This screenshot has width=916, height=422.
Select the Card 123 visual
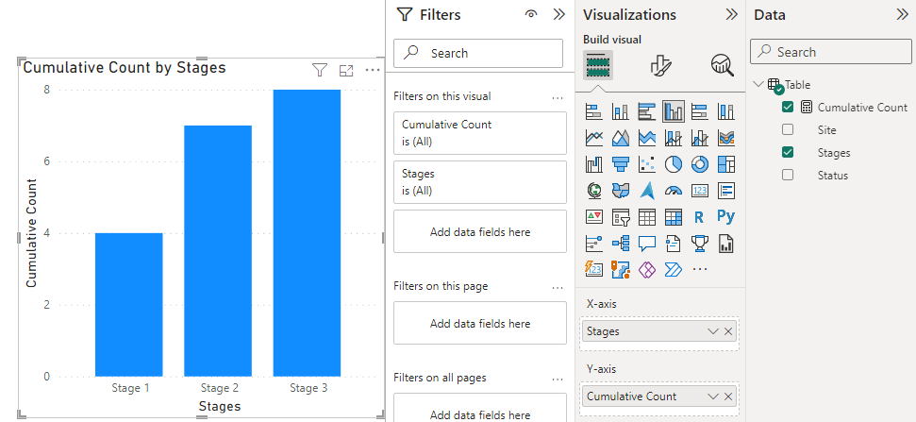pos(700,191)
